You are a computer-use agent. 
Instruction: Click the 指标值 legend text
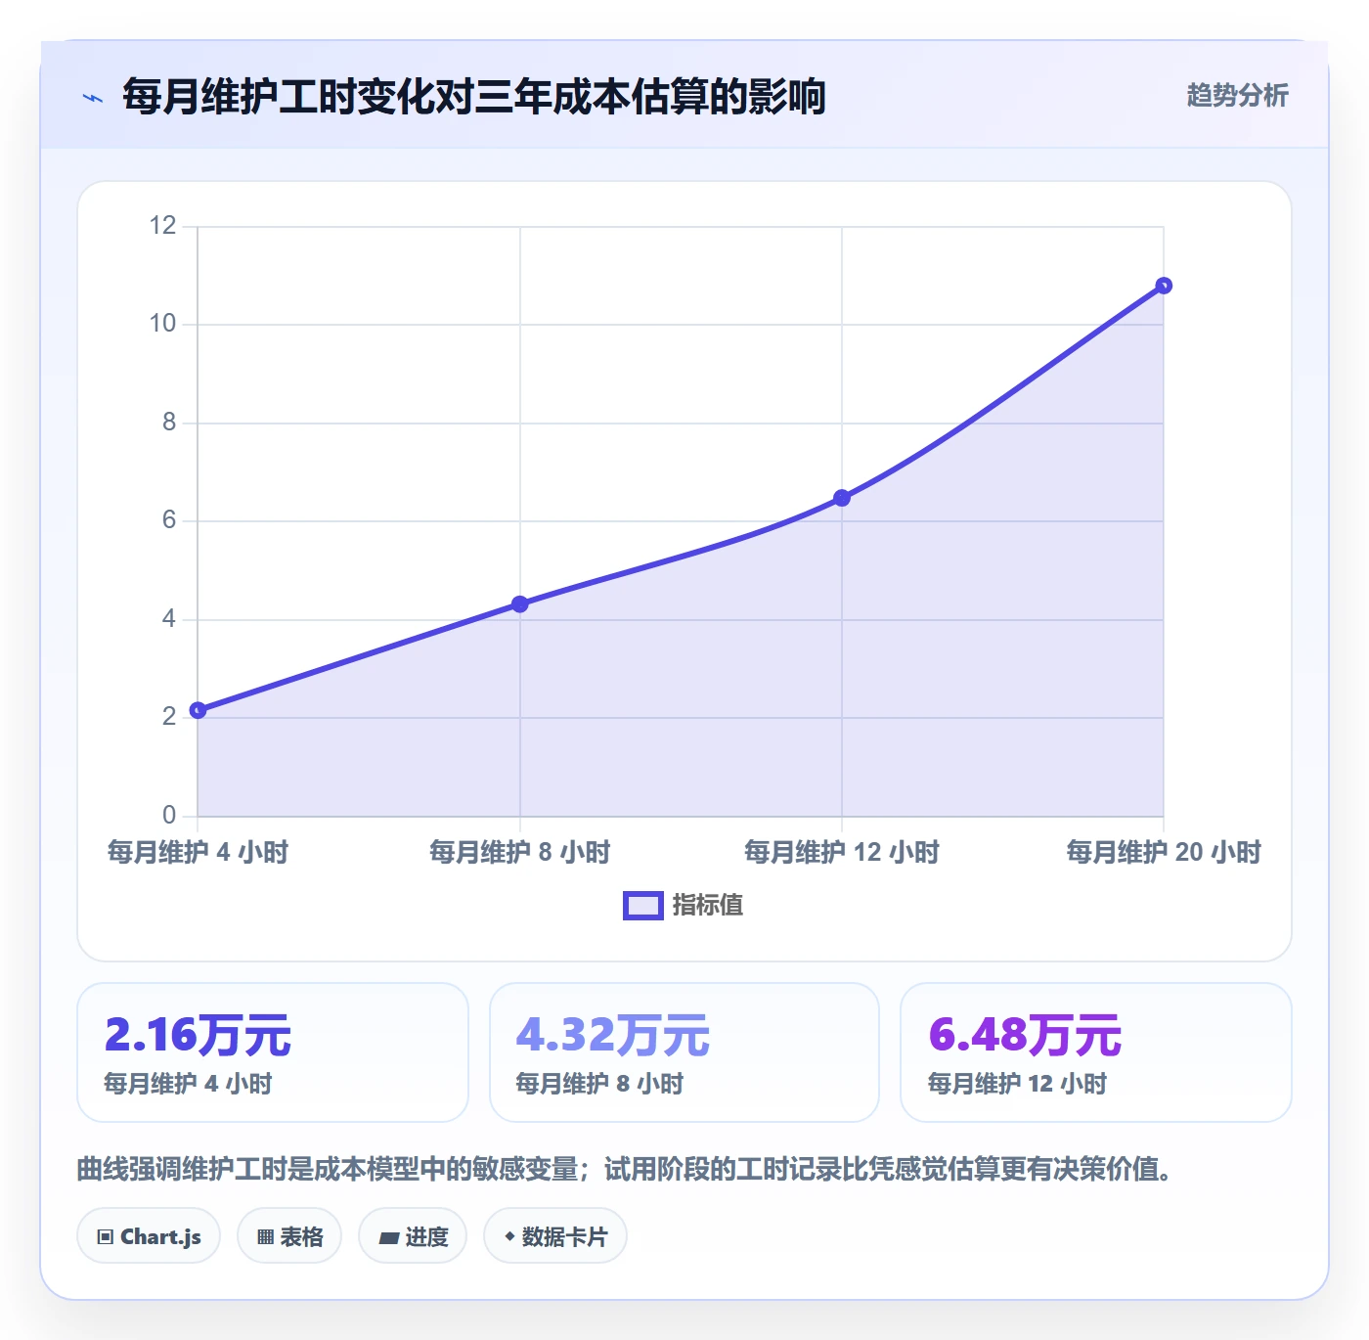tap(708, 906)
